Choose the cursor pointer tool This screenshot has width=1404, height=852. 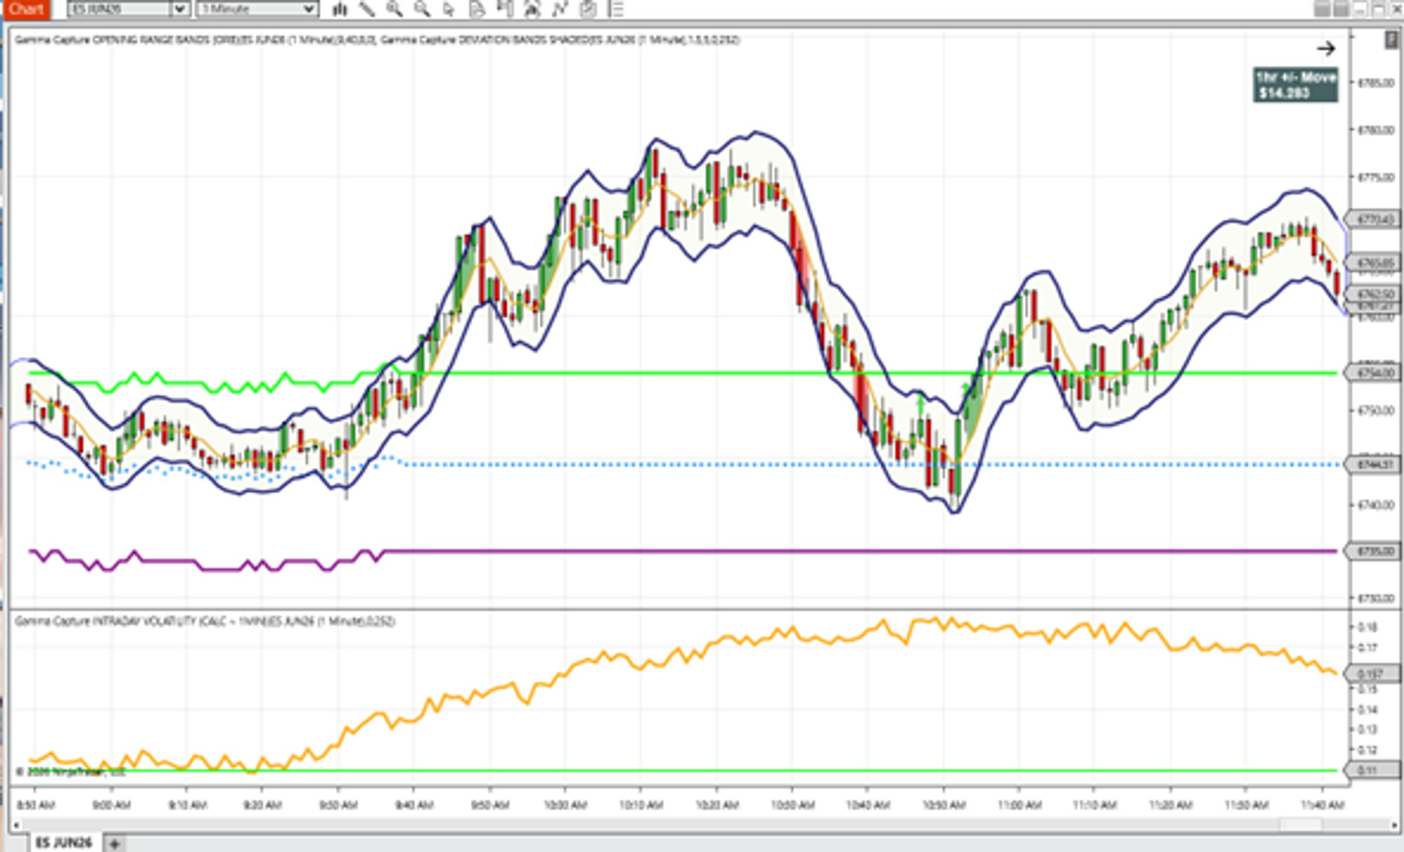coord(449,9)
